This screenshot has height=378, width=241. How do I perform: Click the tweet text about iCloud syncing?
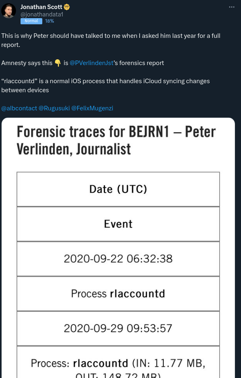click(106, 86)
